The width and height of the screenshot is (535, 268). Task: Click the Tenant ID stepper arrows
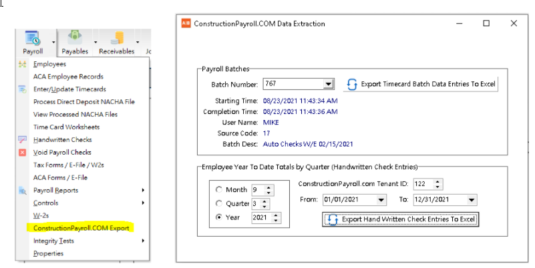point(437,184)
